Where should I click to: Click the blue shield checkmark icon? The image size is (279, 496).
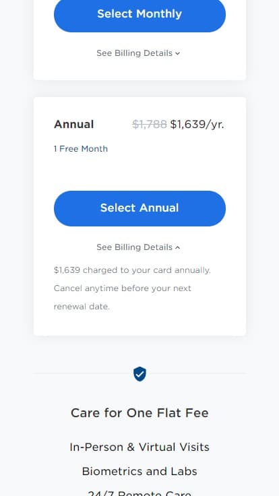139,374
